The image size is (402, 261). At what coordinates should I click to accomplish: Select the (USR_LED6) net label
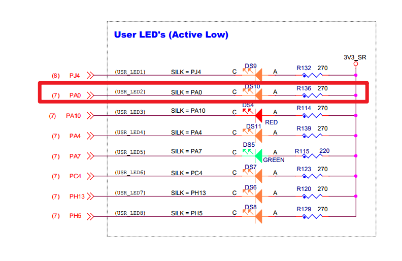(130, 173)
